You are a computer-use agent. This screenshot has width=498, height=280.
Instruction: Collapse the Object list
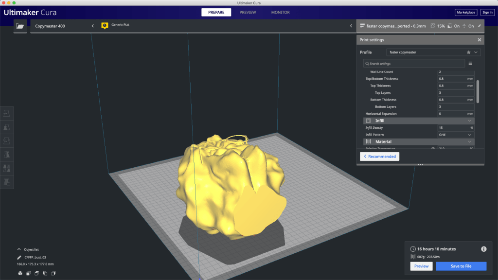19,249
